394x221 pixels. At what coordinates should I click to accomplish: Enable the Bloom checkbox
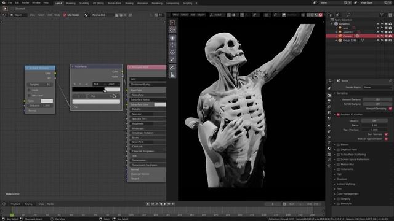(338, 145)
